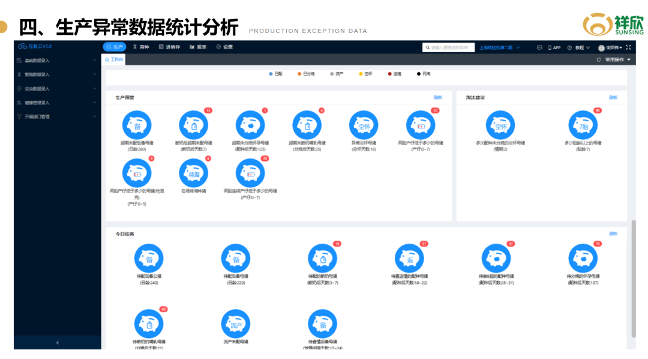Expand the 变动数据录入 sidebar menu
This screenshot has height=359, width=648.
(x=57, y=88)
